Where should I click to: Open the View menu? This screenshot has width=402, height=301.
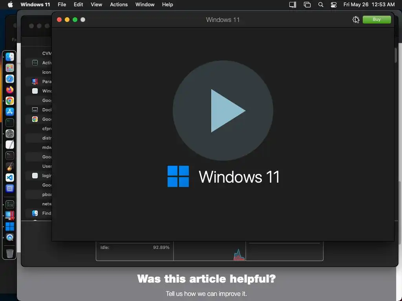(x=97, y=5)
